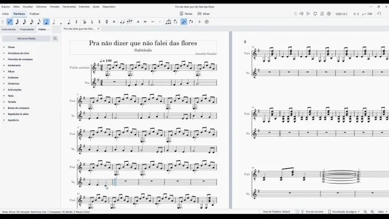Viewport: 389px width, 219px height.
Task: Select the 16th note duration
Action: pos(31,22)
